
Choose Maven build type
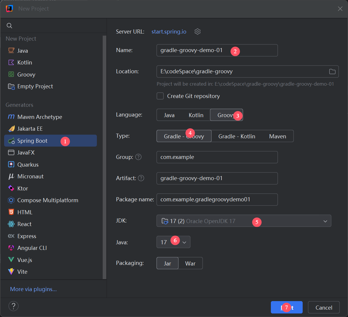pos(277,136)
